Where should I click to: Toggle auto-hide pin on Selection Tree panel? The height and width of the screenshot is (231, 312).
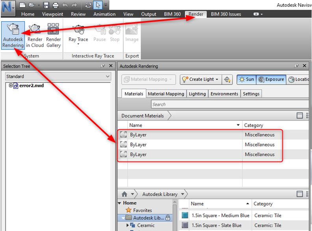point(103,66)
